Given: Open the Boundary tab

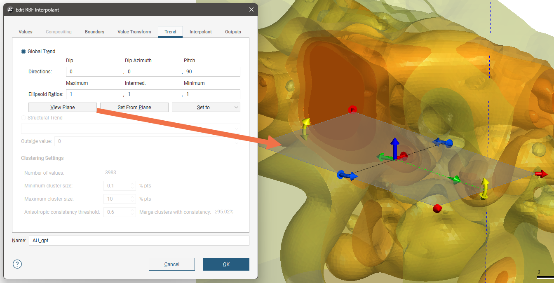Looking at the screenshot, I should 94,32.
